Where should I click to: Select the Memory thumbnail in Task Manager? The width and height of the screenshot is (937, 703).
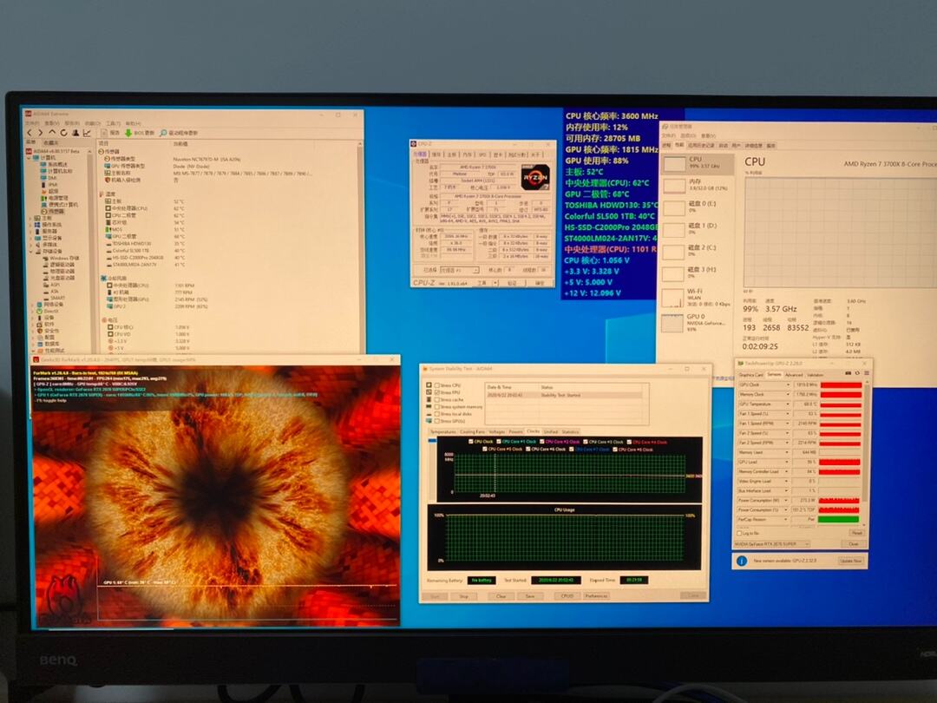click(675, 186)
